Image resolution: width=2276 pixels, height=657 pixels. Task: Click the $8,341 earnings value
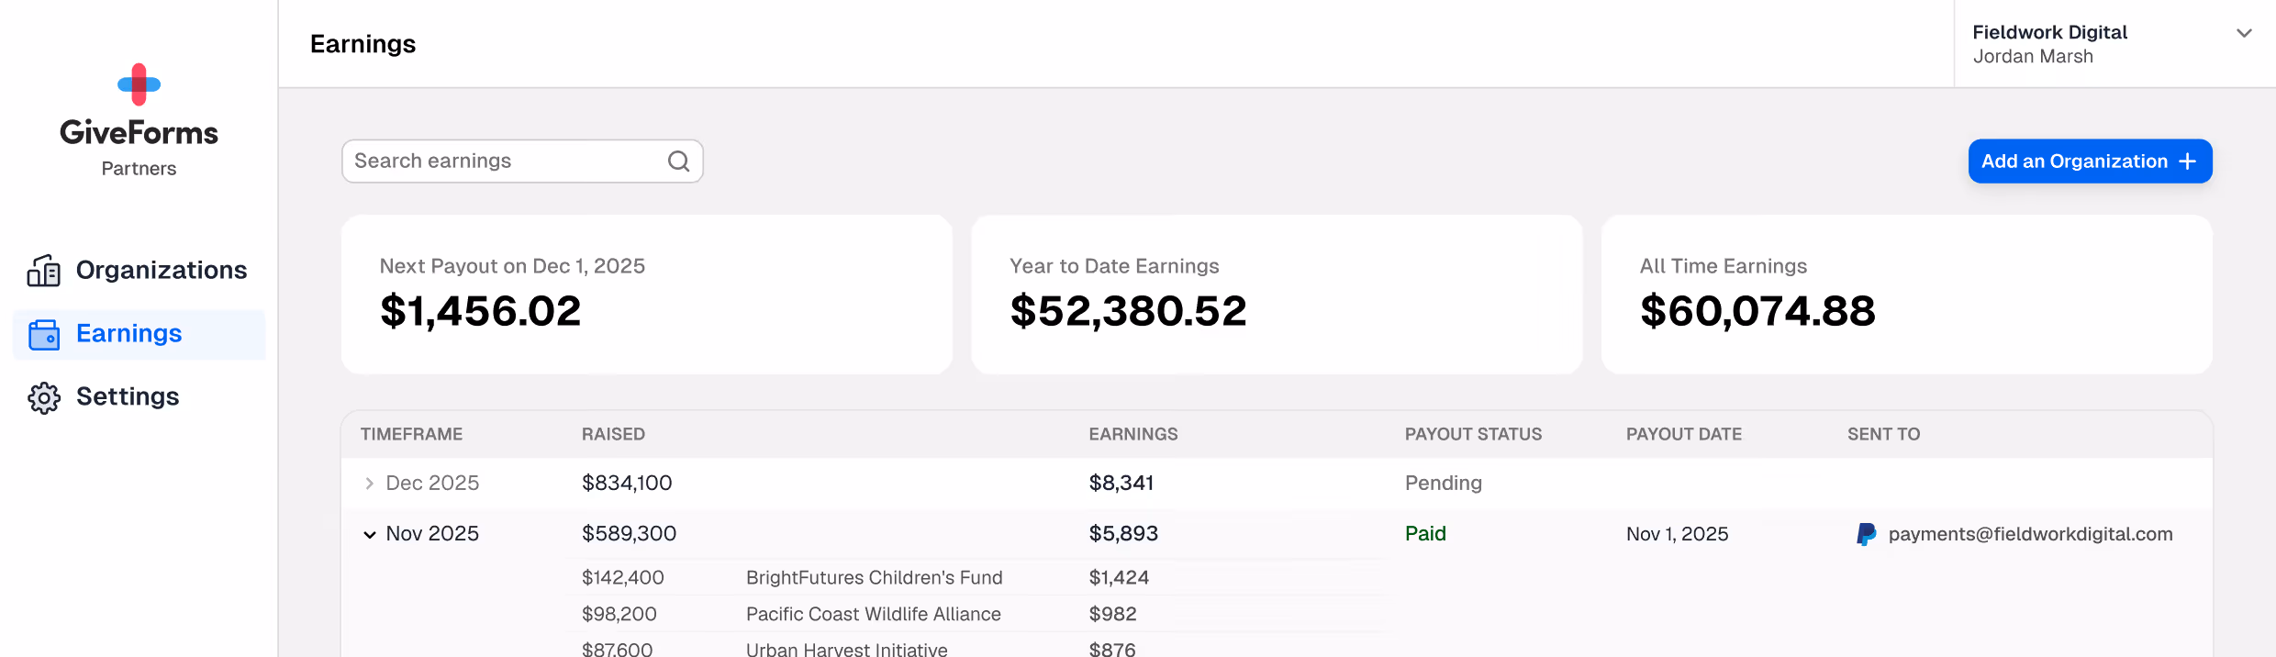(x=1121, y=484)
